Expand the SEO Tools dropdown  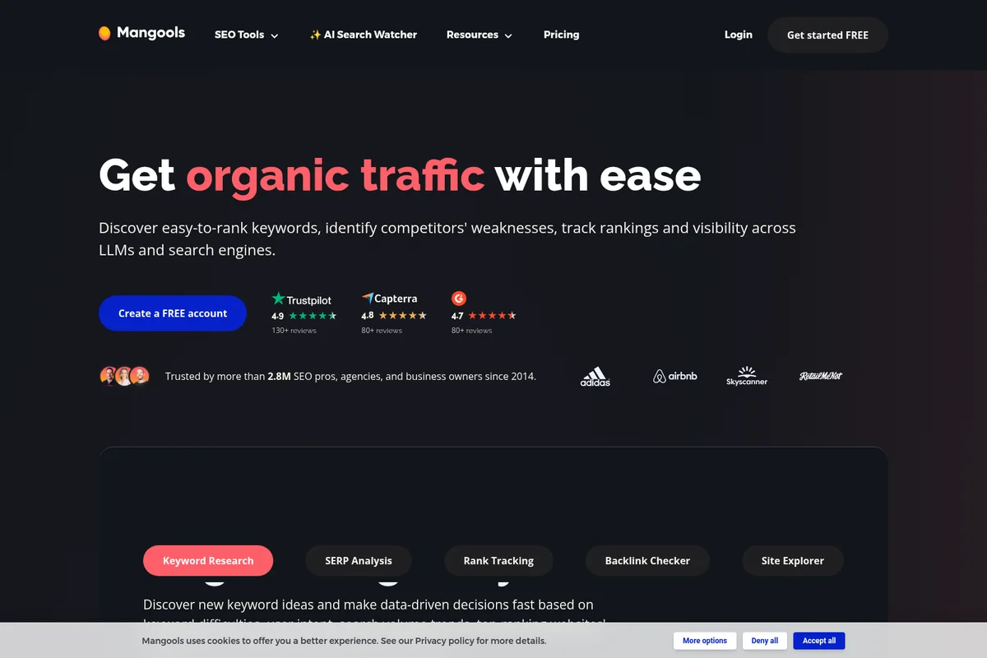click(x=246, y=35)
